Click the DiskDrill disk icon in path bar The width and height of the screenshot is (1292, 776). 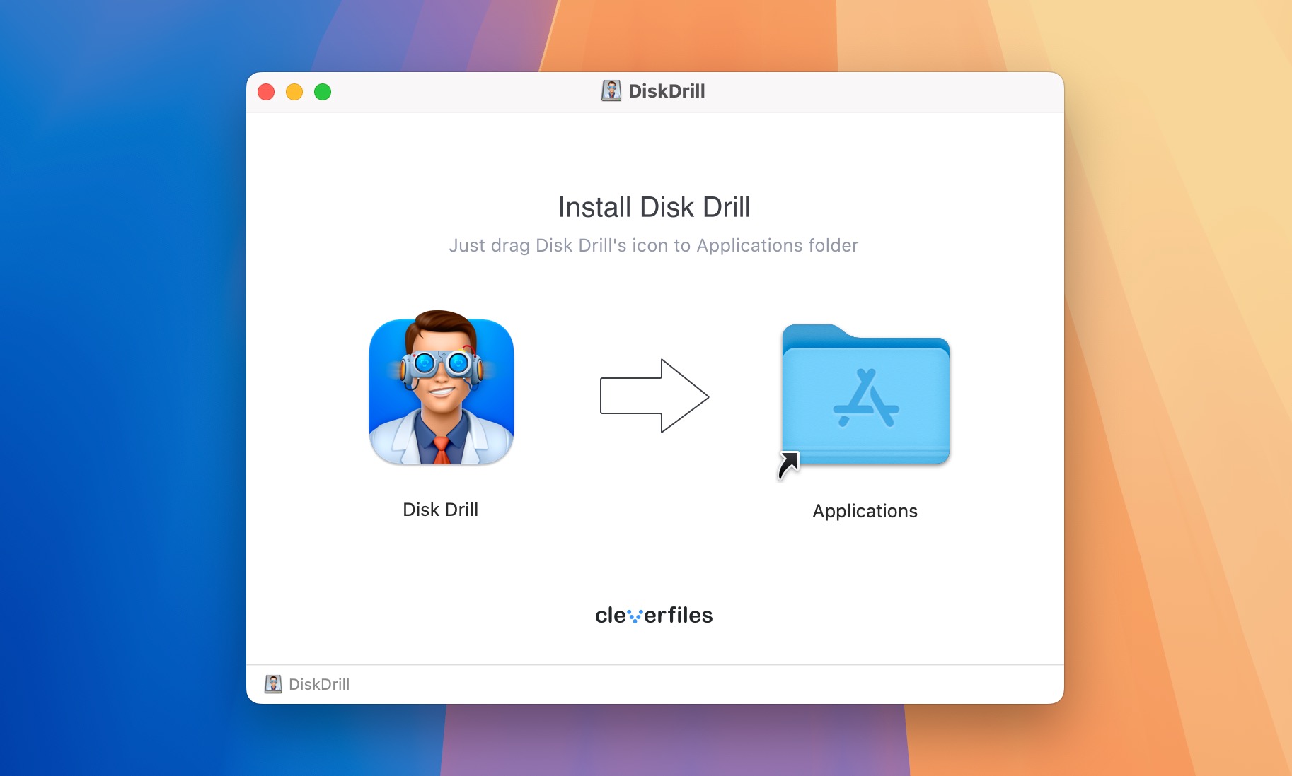coord(273,684)
